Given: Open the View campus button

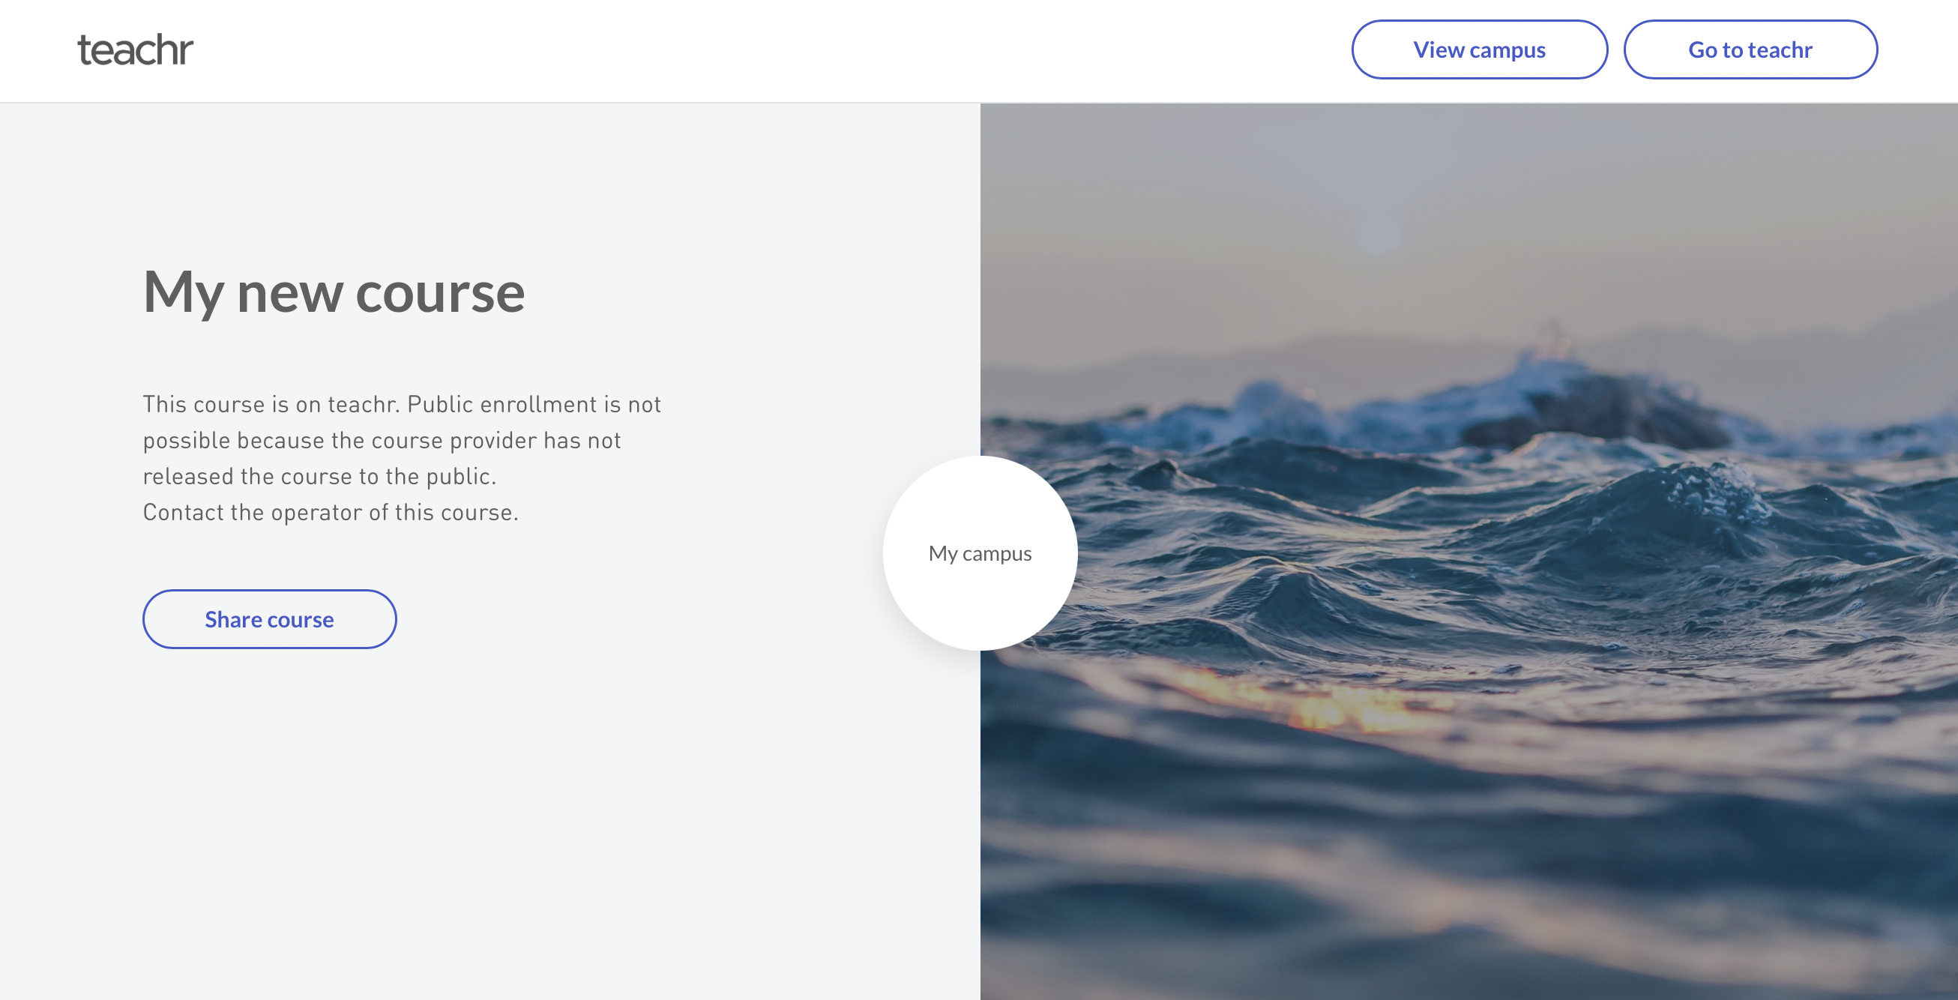Looking at the screenshot, I should point(1478,50).
